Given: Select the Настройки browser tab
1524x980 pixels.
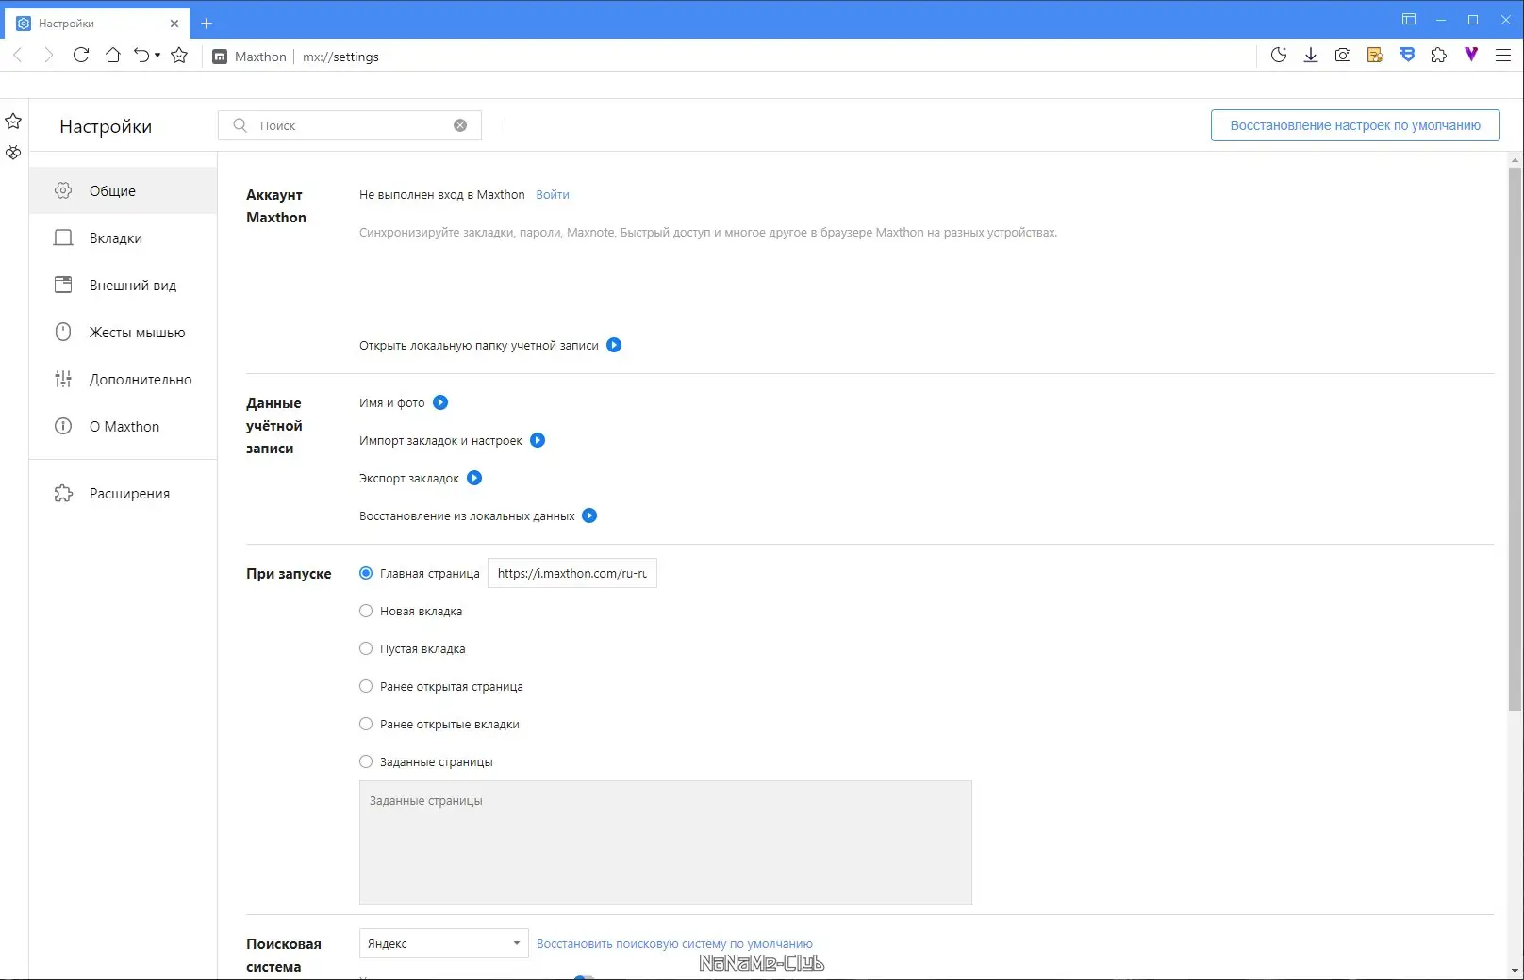Looking at the screenshot, I should 98,24.
